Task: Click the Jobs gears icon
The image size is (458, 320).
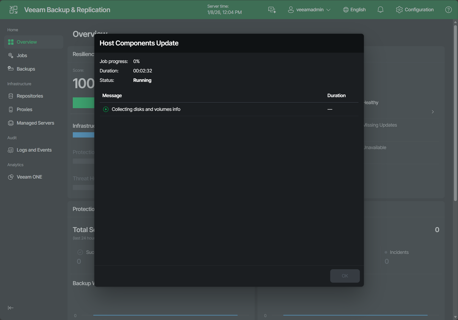Action: pos(11,55)
